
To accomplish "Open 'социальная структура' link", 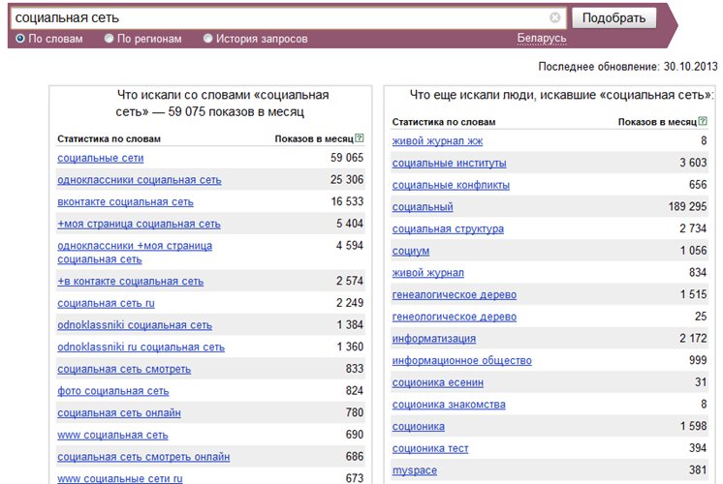I will tap(448, 228).
